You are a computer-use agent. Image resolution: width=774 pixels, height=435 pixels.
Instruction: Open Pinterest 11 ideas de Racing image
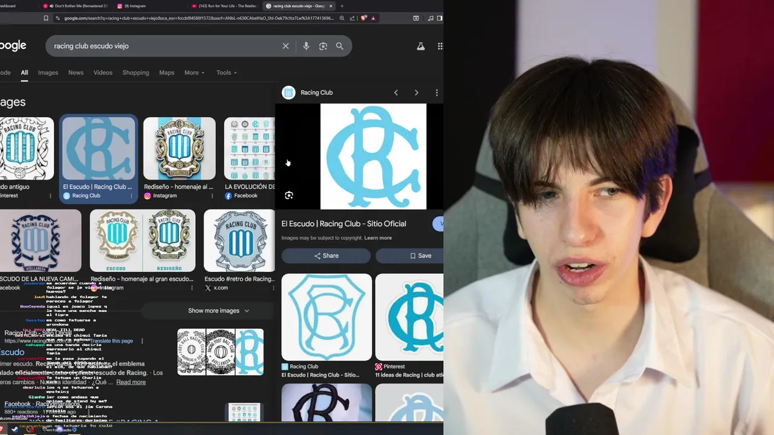409,317
